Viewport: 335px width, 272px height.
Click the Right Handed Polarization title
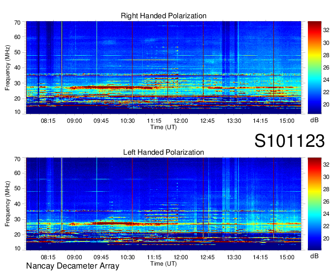point(164,16)
